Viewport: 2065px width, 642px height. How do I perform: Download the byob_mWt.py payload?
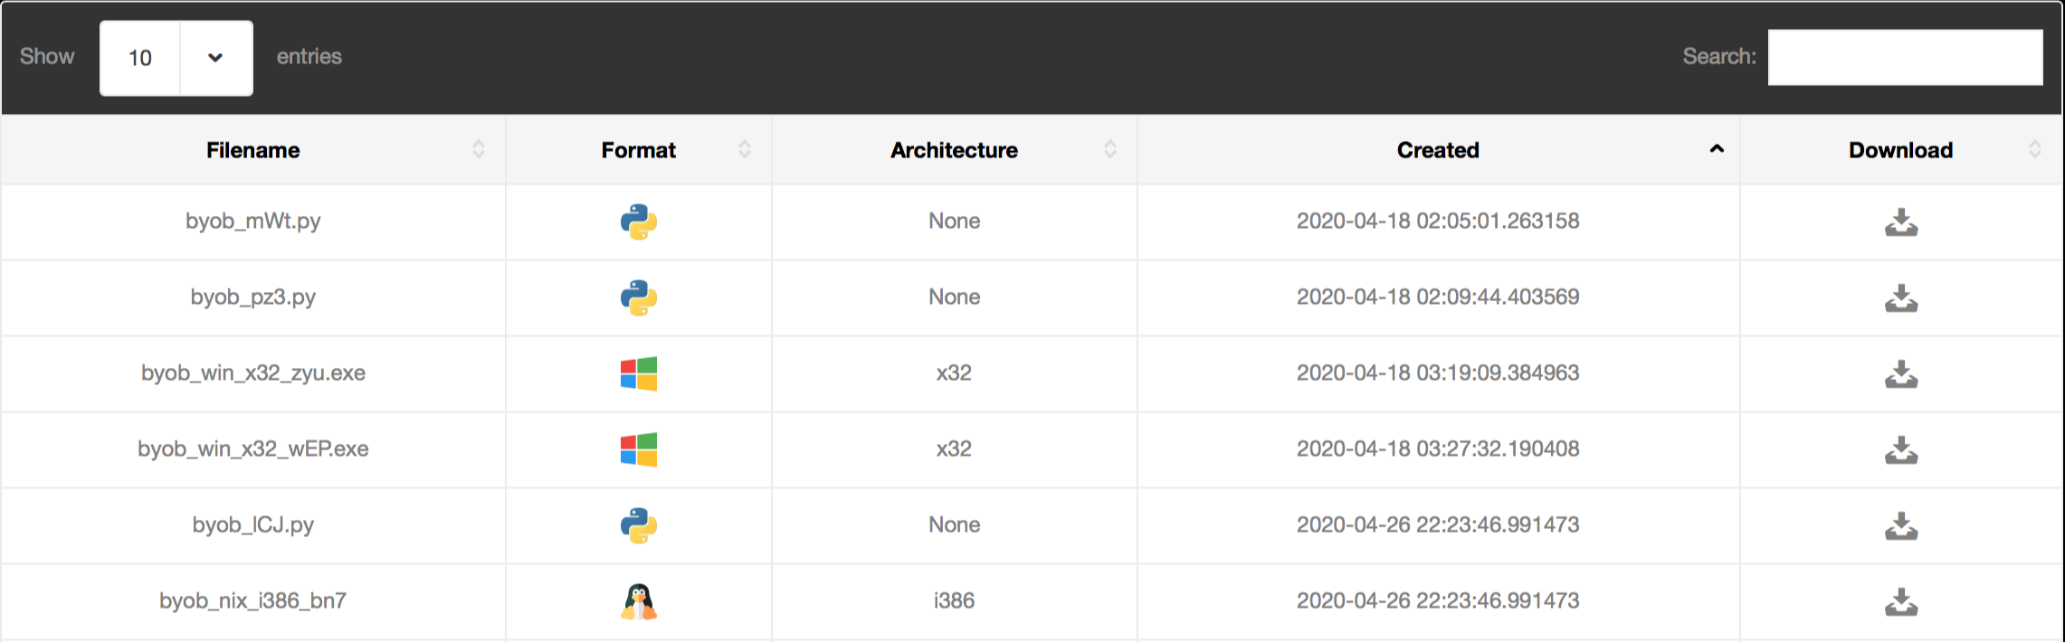(1901, 222)
